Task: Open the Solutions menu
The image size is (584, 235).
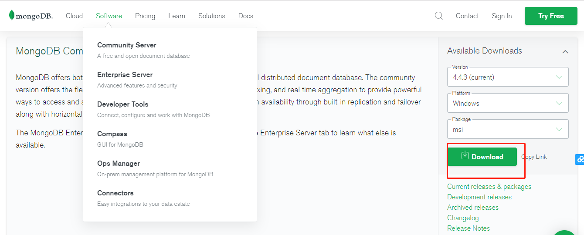Action: coord(211,16)
